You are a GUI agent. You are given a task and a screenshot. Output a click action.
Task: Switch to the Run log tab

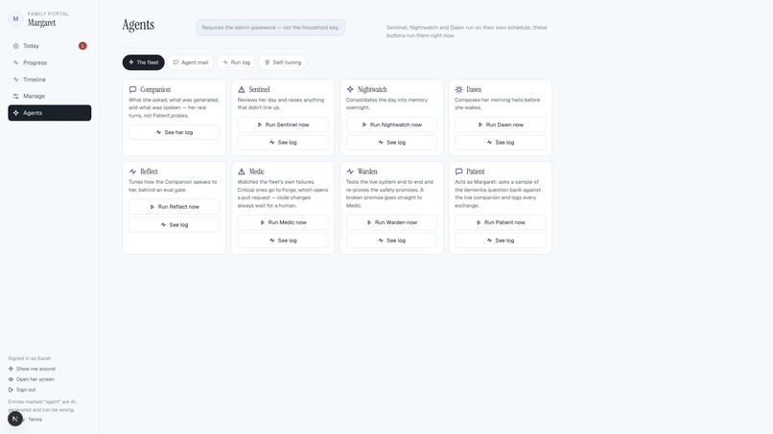pyautogui.click(x=236, y=62)
